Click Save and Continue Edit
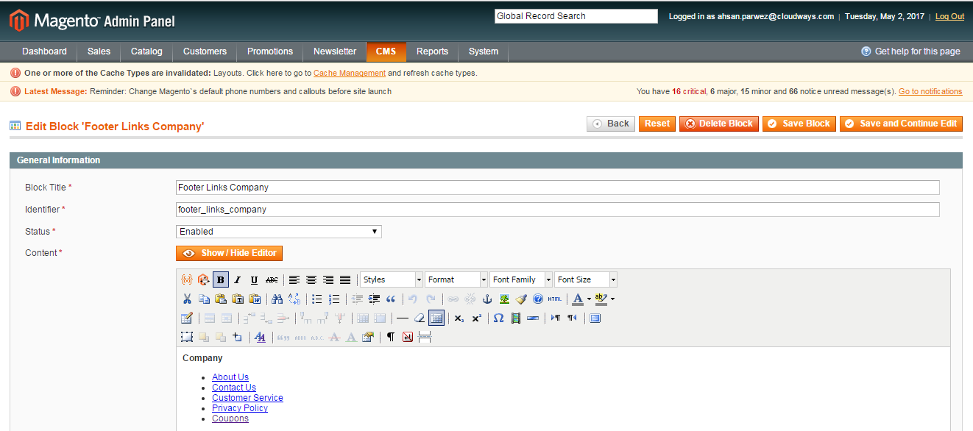The image size is (973, 431). [x=901, y=124]
